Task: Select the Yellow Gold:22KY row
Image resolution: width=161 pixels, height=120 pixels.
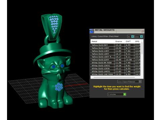Action: point(115,60)
